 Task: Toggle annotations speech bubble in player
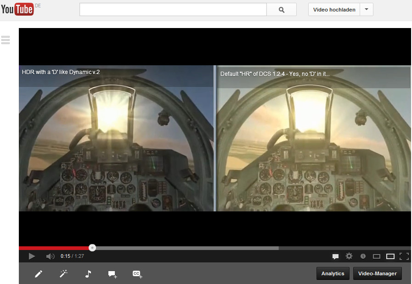(335, 256)
